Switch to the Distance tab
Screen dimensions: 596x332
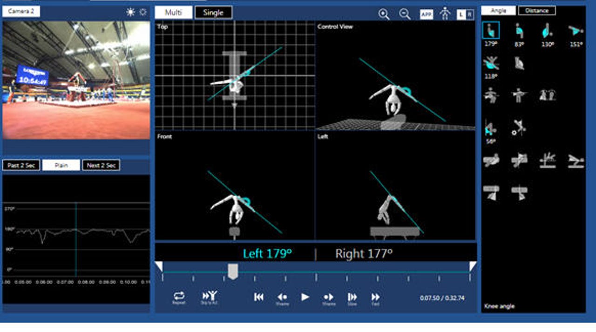(537, 11)
